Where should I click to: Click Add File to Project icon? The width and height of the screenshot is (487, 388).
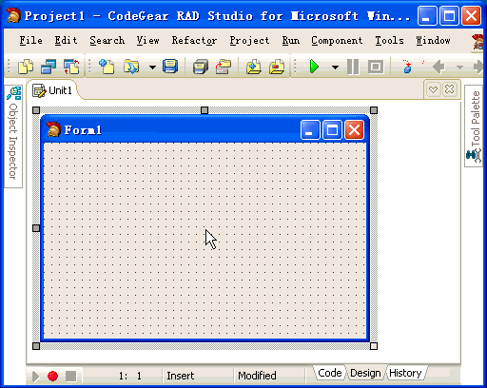[x=254, y=67]
